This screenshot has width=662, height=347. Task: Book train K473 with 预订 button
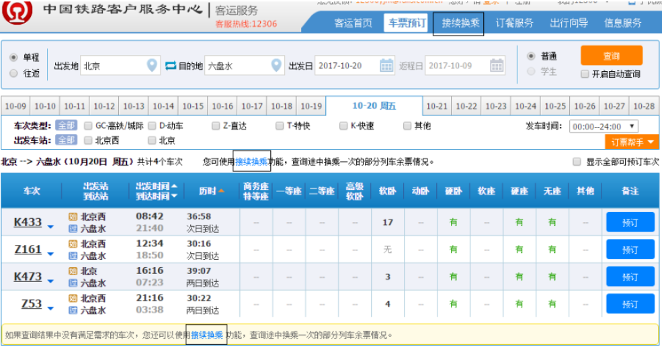[x=630, y=277]
